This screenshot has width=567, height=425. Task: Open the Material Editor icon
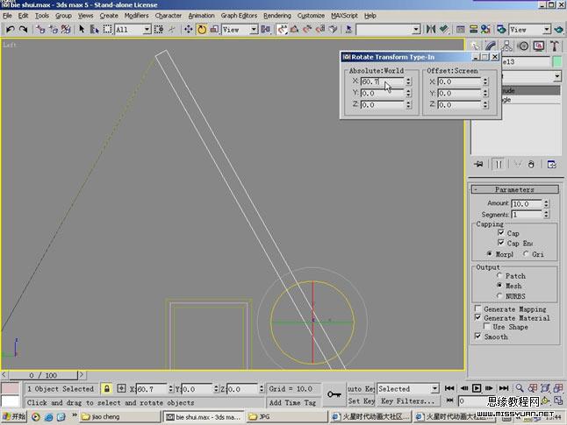click(485, 29)
